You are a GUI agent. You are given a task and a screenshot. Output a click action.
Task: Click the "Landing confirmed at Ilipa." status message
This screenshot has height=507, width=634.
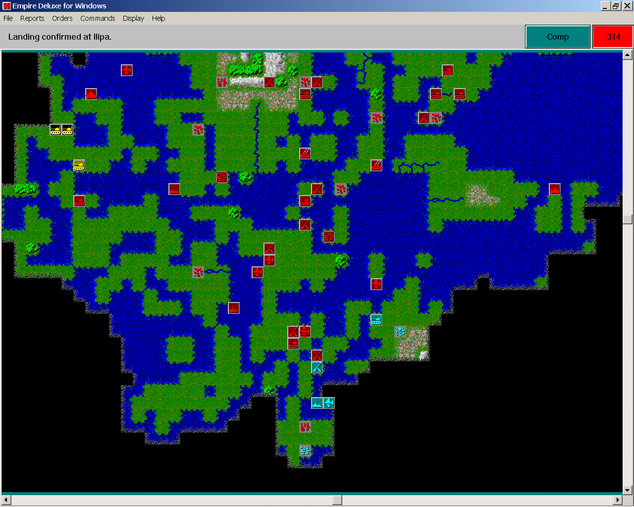pyautogui.click(x=60, y=37)
